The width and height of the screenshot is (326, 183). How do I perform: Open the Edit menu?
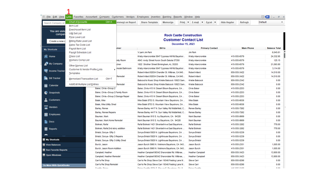coord(55,17)
